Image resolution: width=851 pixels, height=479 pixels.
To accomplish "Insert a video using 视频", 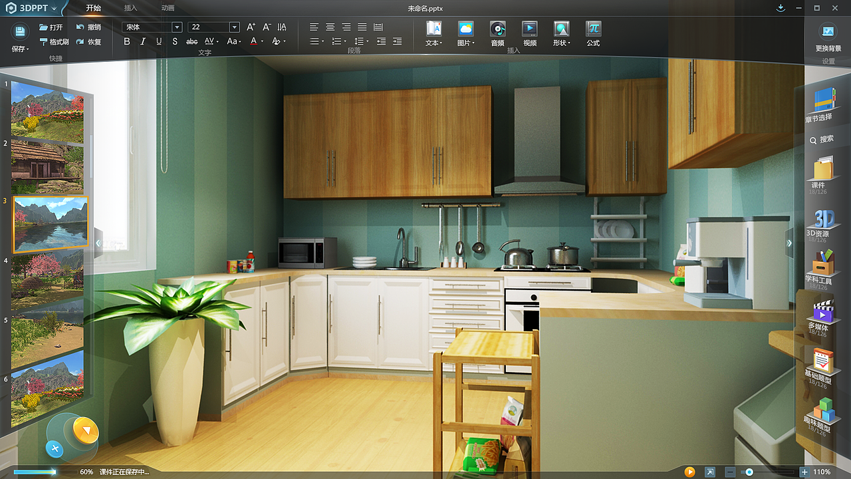I will (529, 33).
